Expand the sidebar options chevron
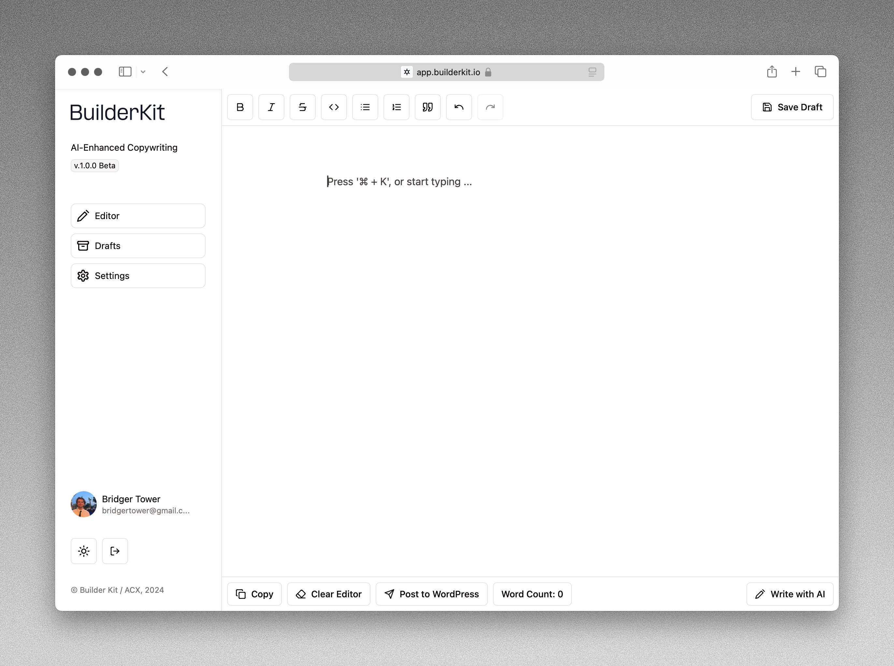This screenshot has height=666, width=894. (x=143, y=72)
